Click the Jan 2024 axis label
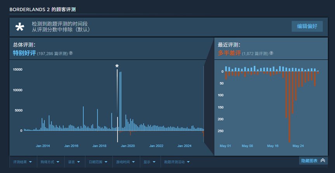Screen dimensions: 335x173 (185, 146)
